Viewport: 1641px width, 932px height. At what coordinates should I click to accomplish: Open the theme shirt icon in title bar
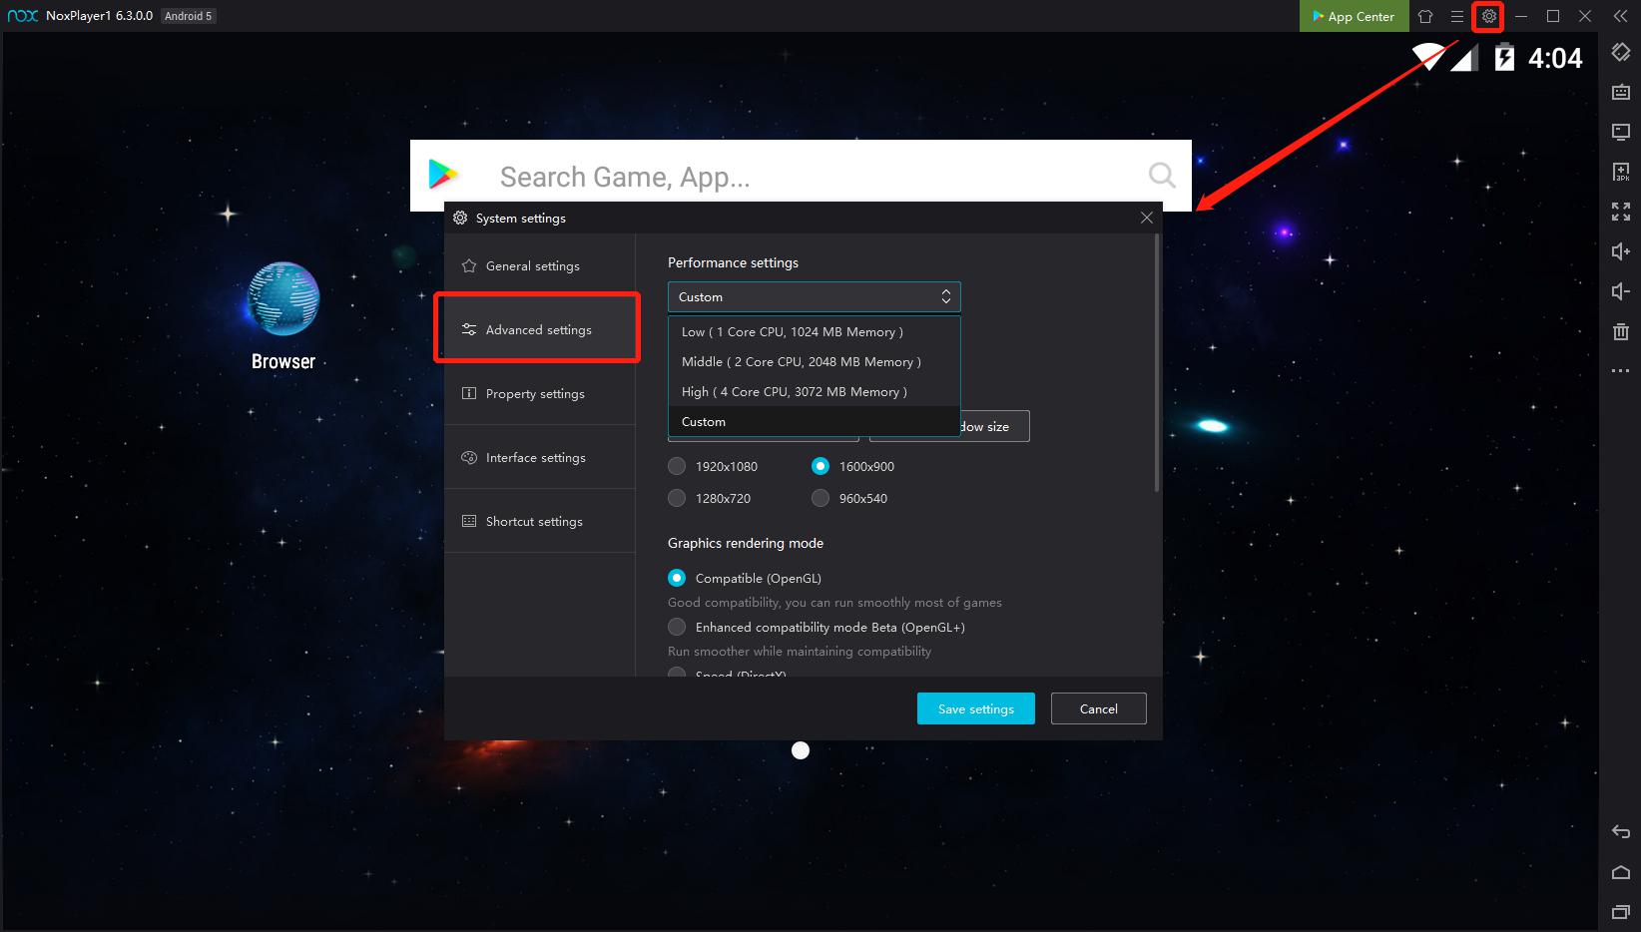[1425, 16]
